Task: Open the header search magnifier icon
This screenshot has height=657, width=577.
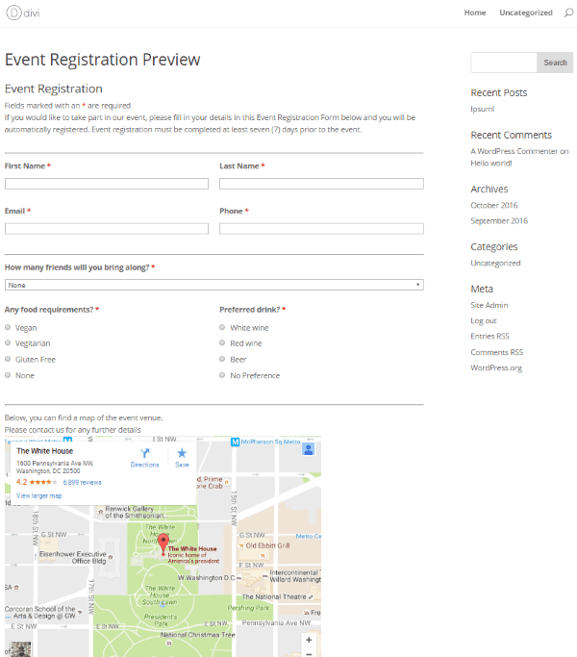Action: point(568,13)
